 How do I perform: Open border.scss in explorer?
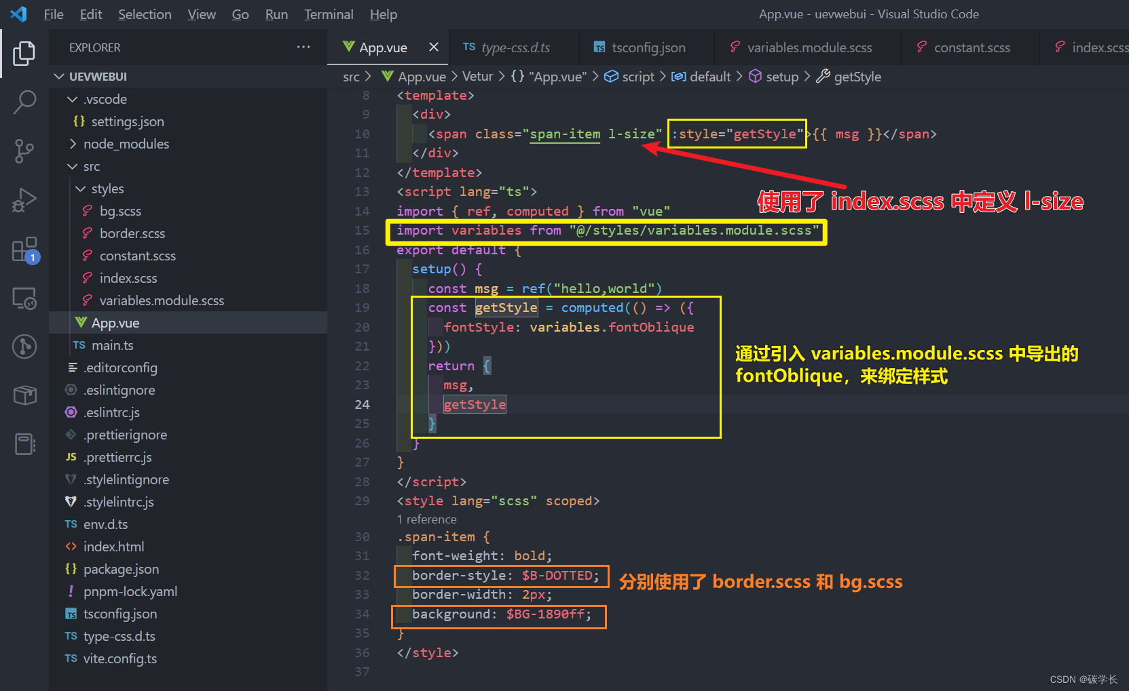(x=188, y=233)
